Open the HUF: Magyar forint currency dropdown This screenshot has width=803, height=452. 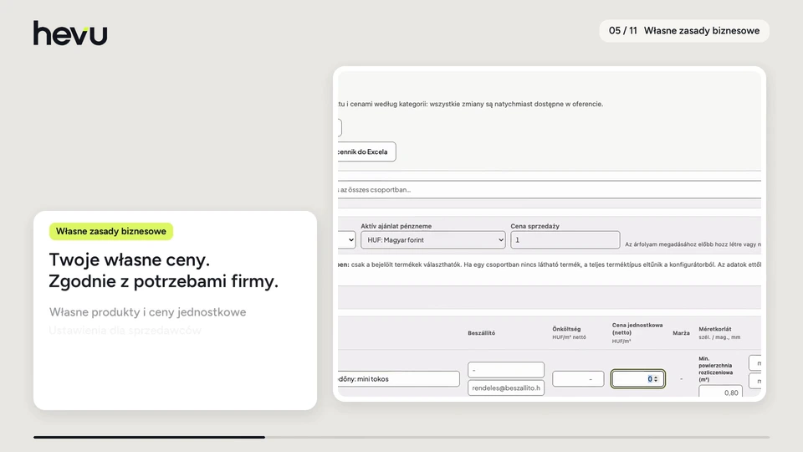pyautogui.click(x=432, y=240)
